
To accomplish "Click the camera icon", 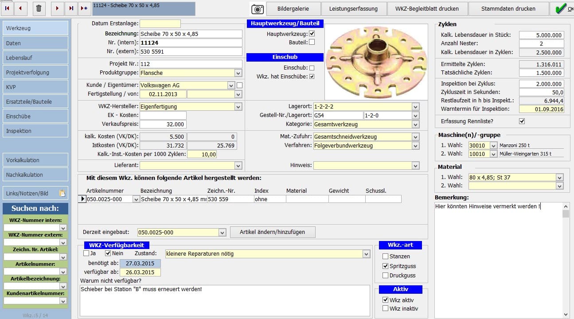I will point(257,9).
